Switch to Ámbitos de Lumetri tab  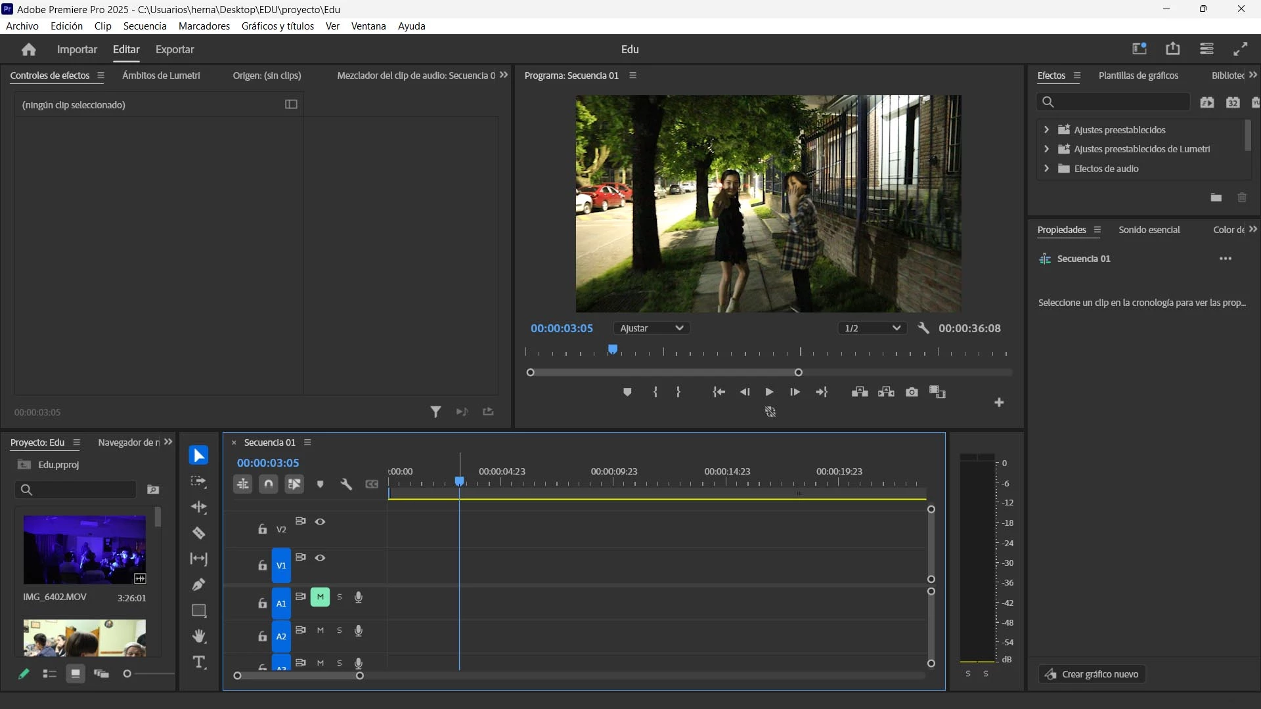click(x=161, y=75)
